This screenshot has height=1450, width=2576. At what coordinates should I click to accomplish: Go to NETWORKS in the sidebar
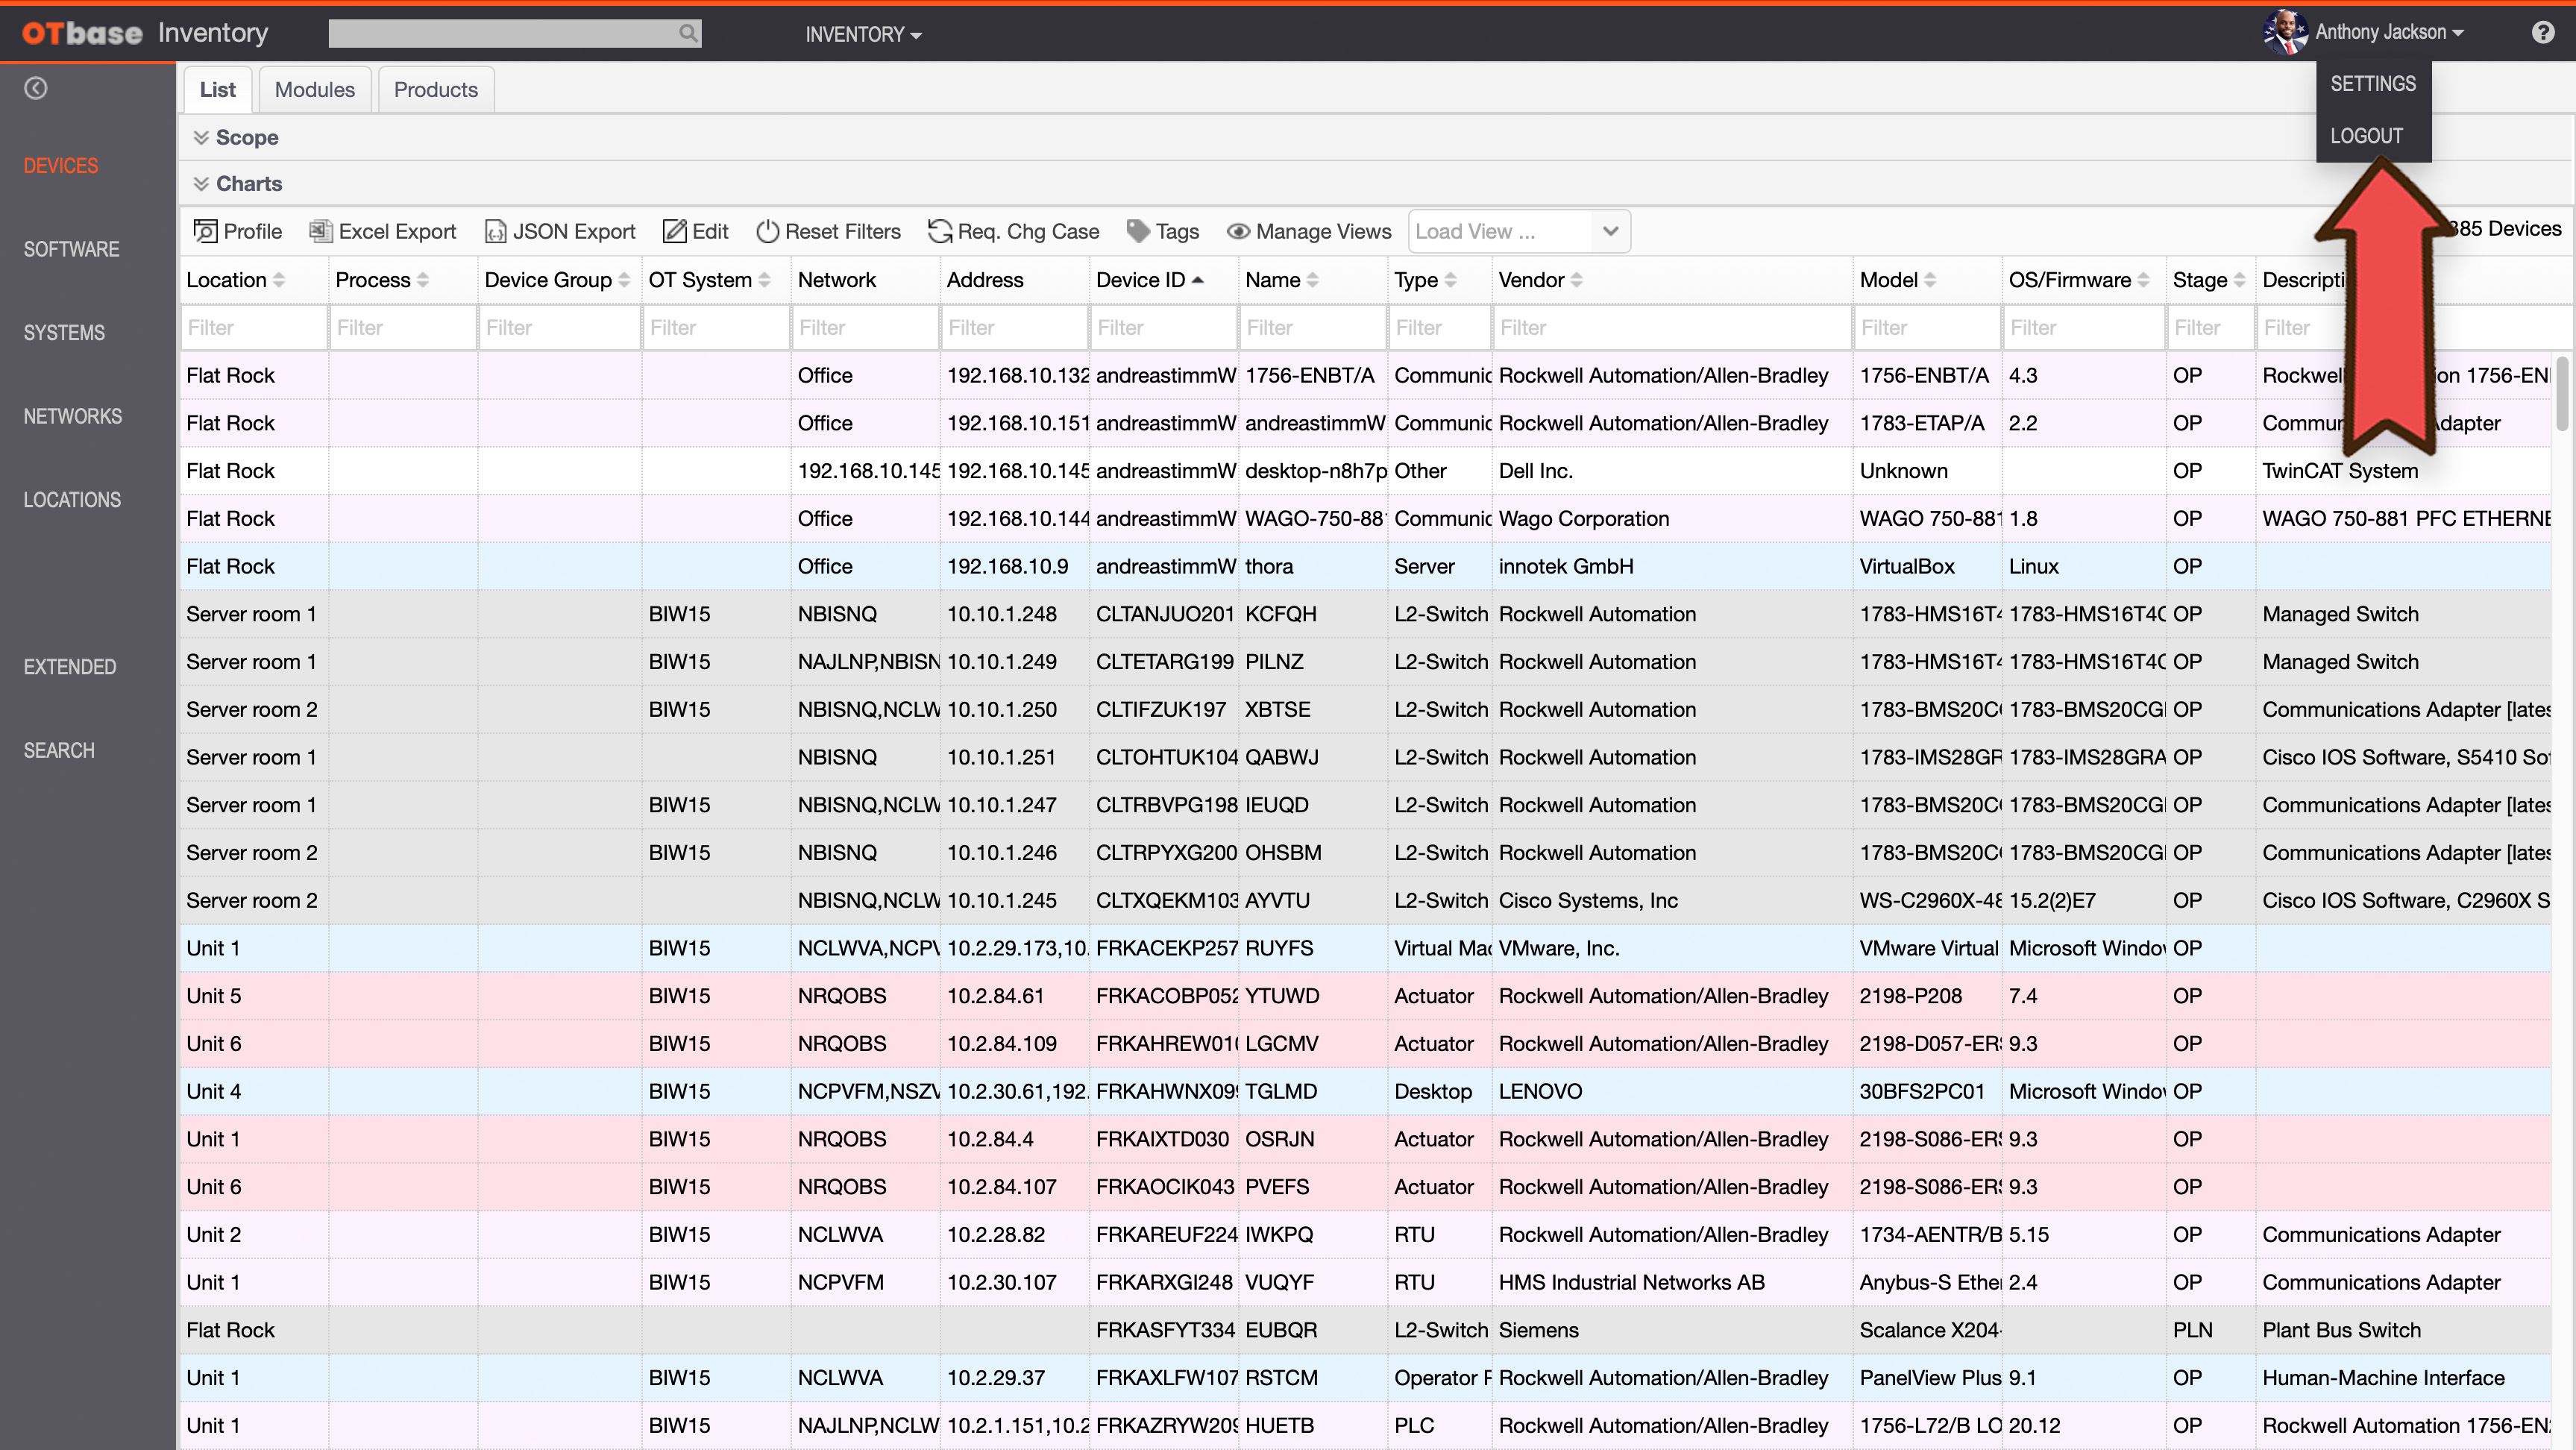[73, 416]
